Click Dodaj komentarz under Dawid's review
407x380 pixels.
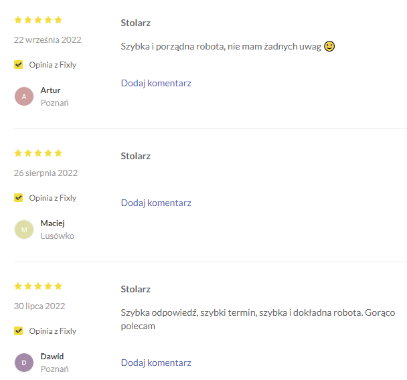156,363
